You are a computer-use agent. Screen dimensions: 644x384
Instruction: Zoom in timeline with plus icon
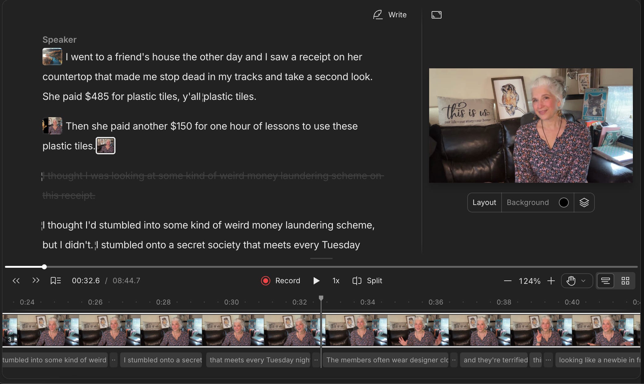tap(551, 281)
